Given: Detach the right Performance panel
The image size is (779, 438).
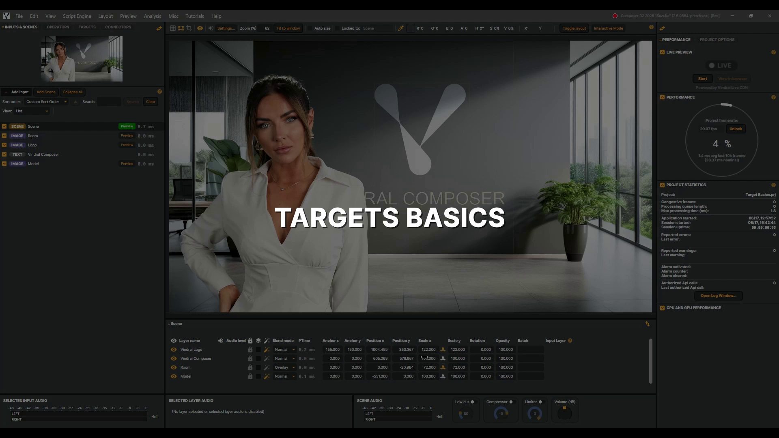Looking at the screenshot, I should [x=662, y=28].
